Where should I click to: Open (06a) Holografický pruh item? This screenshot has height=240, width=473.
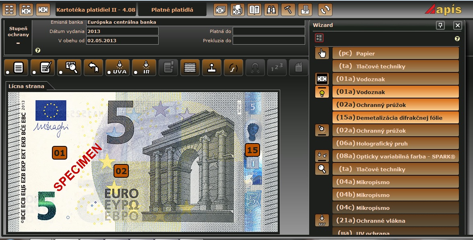point(395,144)
